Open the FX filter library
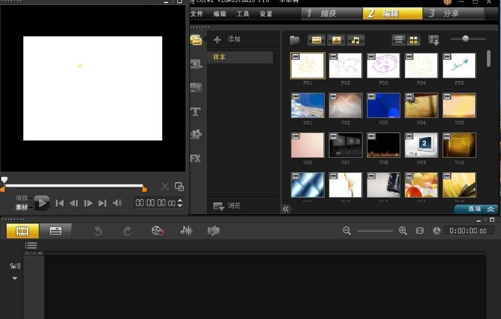 [x=195, y=158]
